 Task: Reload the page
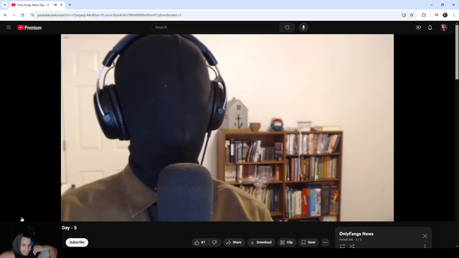pyautogui.click(x=22, y=15)
